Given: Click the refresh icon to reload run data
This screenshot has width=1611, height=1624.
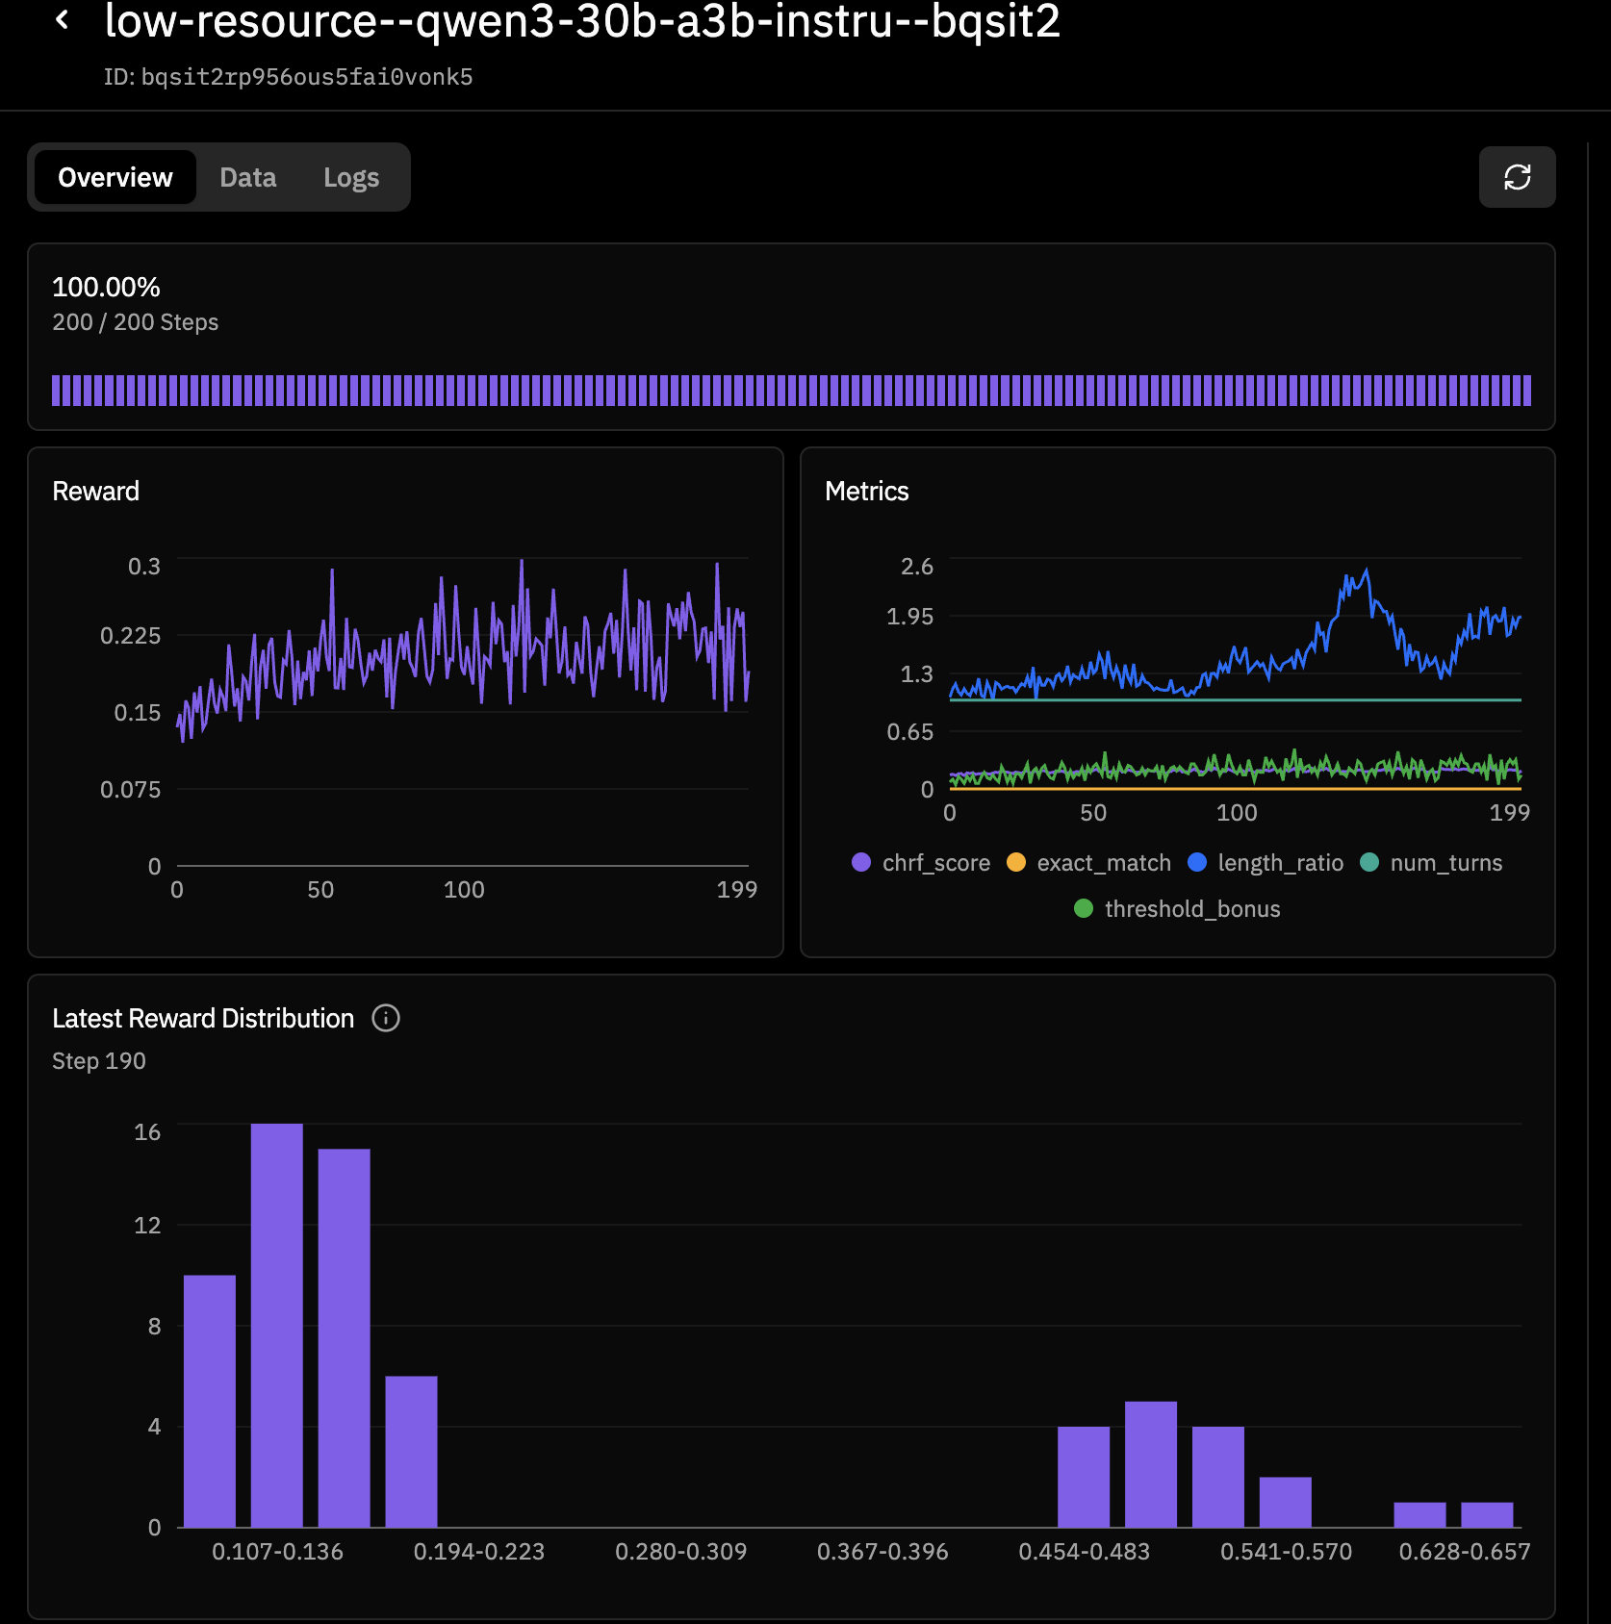Looking at the screenshot, I should [1518, 177].
